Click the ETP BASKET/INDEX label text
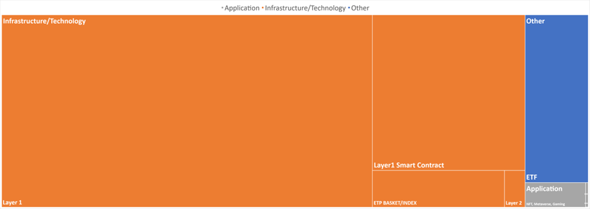The image size is (590, 209). (x=395, y=203)
